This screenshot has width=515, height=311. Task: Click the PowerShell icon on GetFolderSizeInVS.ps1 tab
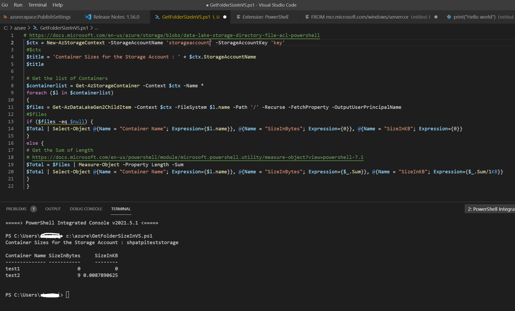point(158,17)
